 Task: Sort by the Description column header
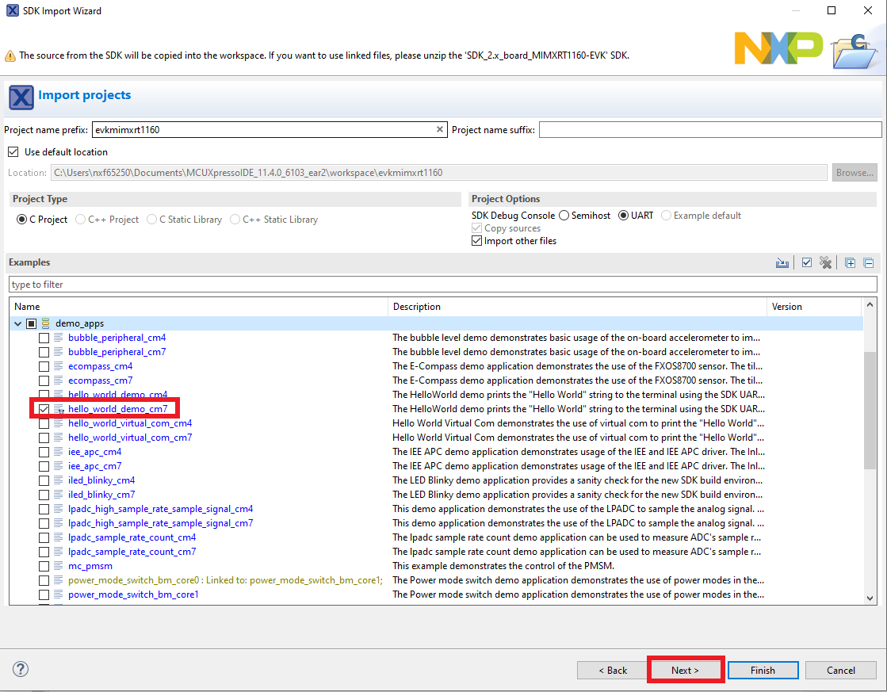[x=577, y=307]
